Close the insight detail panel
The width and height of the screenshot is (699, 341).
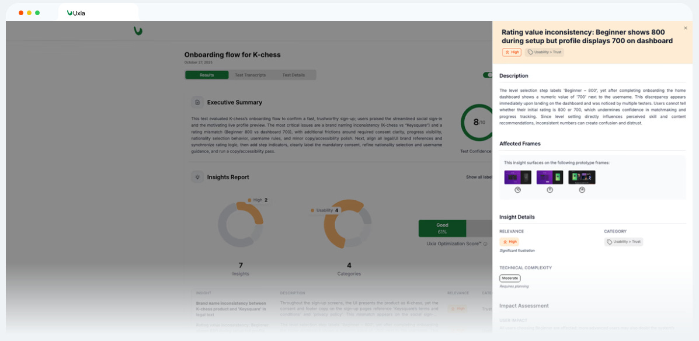(x=685, y=28)
